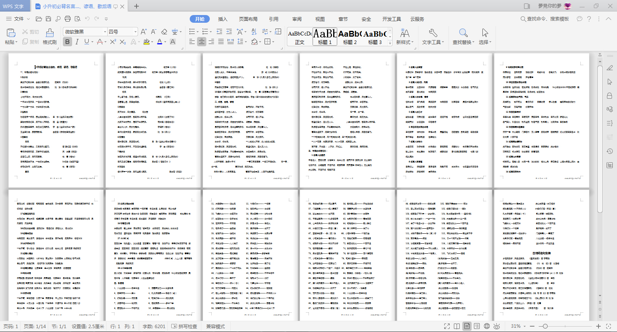The width and height of the screenshot is (617, 332).
Task: Redo the last action
Action: (x=97, y=19)
